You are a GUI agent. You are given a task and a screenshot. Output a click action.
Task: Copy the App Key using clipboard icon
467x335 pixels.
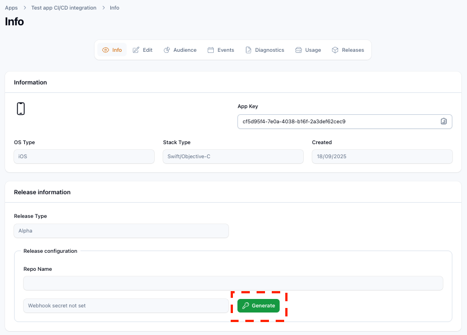pyautogui.click(x=443, y=121)
